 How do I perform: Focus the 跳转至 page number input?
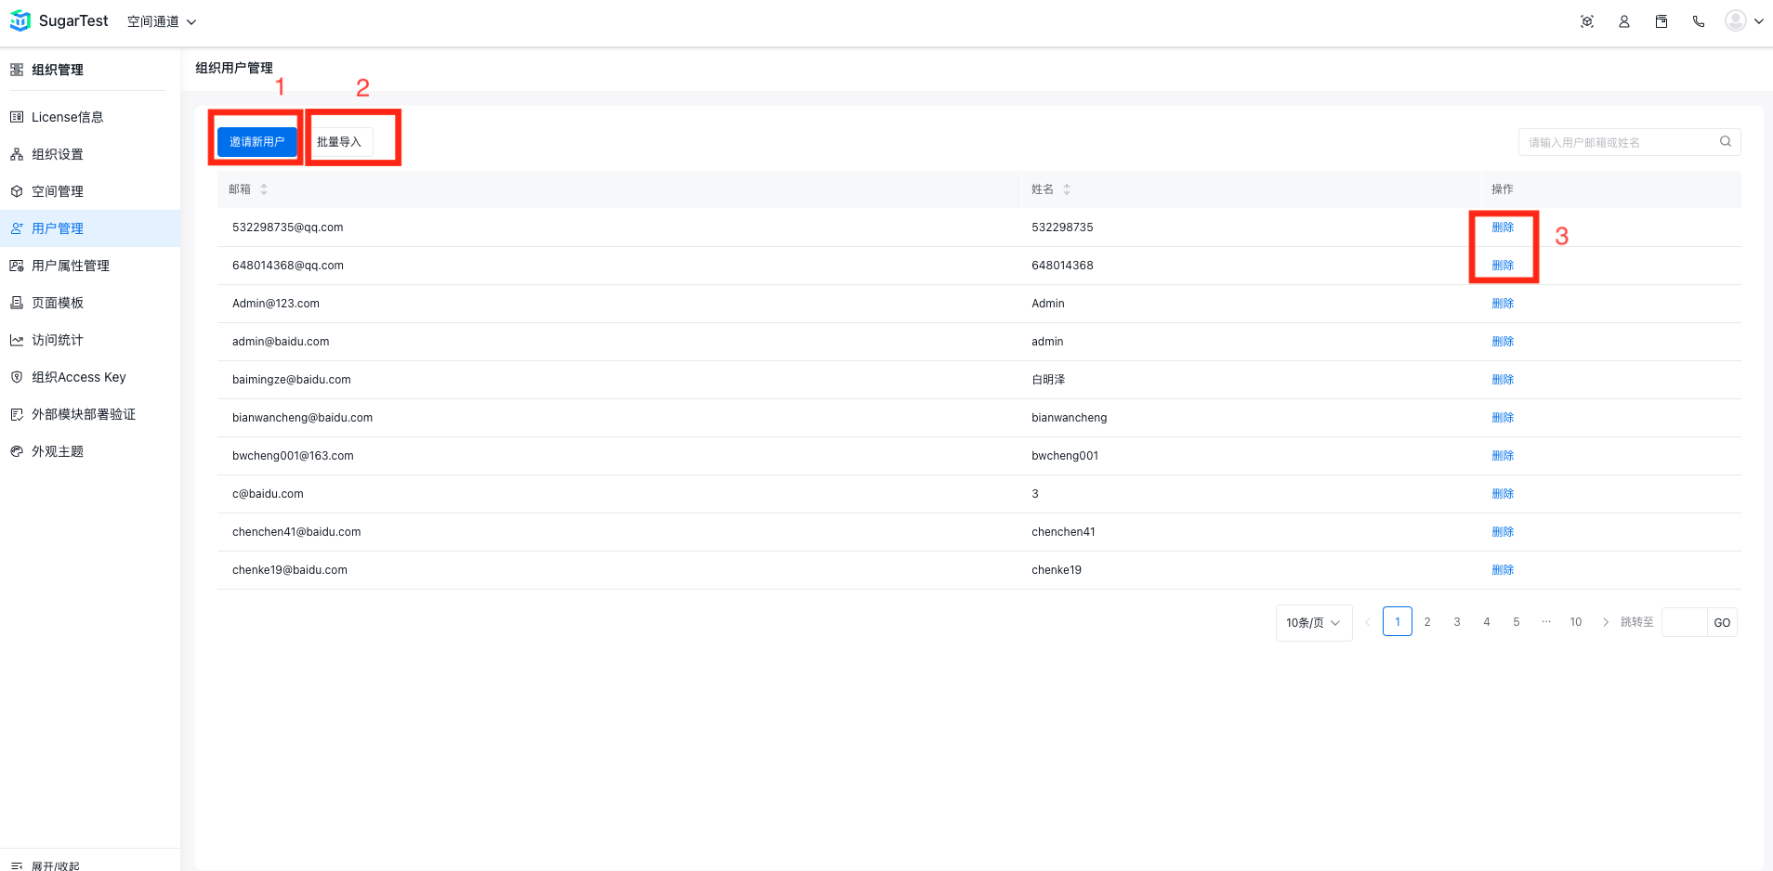coord(1684,622)
